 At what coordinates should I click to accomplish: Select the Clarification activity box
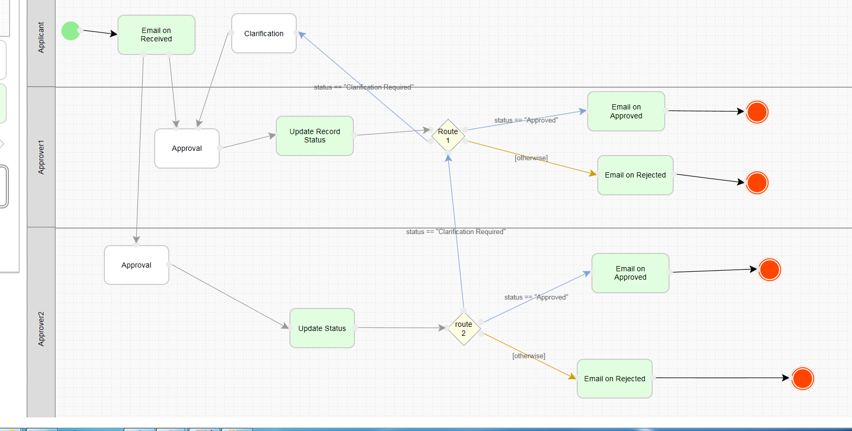[x=264, y=34]
